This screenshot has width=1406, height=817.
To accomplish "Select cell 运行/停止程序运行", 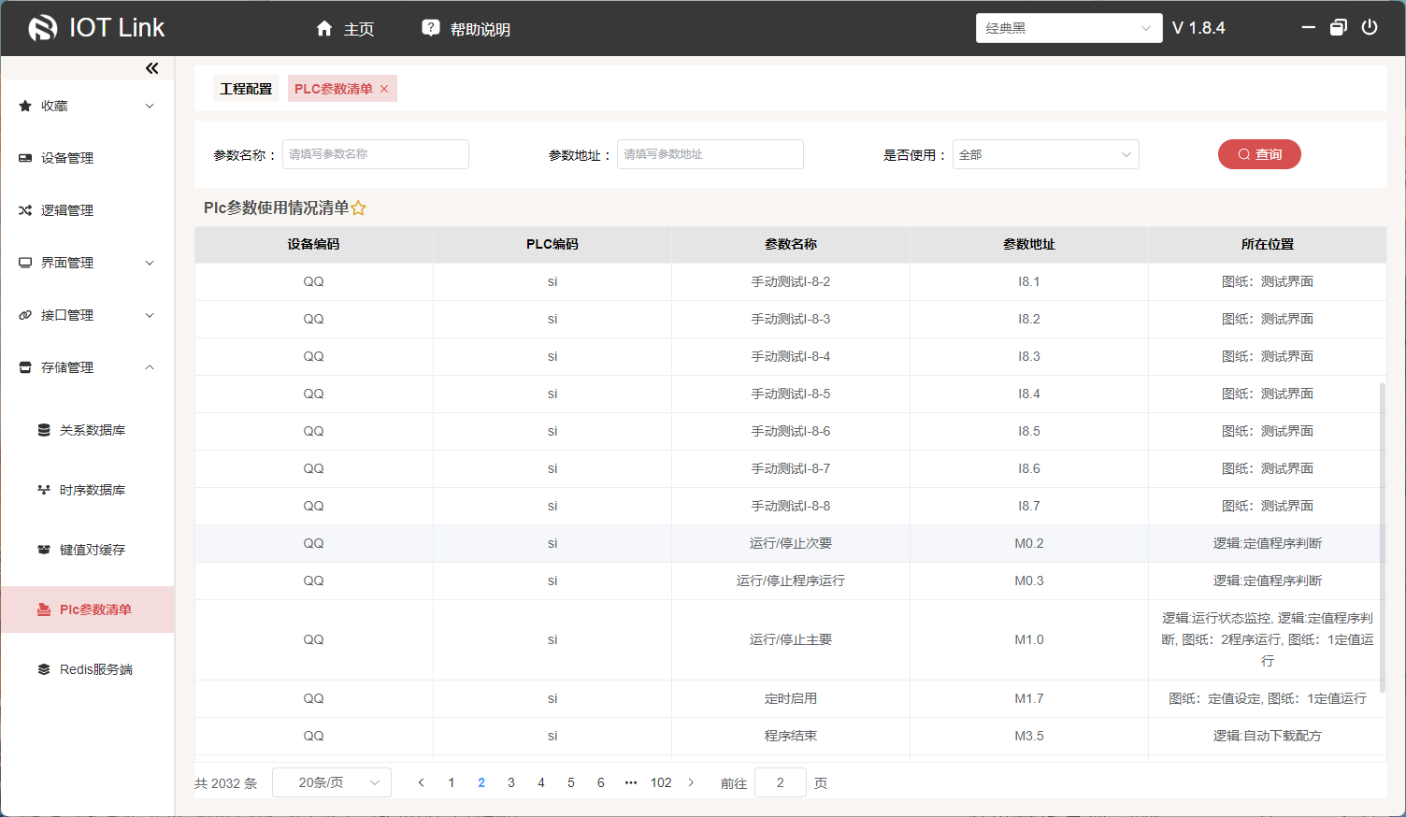I will point(791,580).
